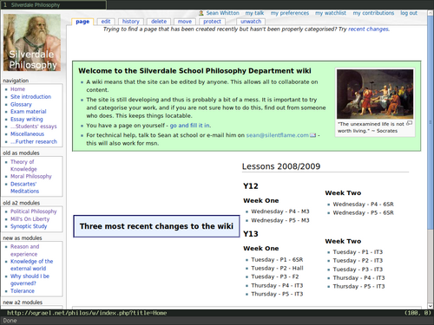Open Mill's On Liberty link
434x325 pixels.
click(30, 219)
